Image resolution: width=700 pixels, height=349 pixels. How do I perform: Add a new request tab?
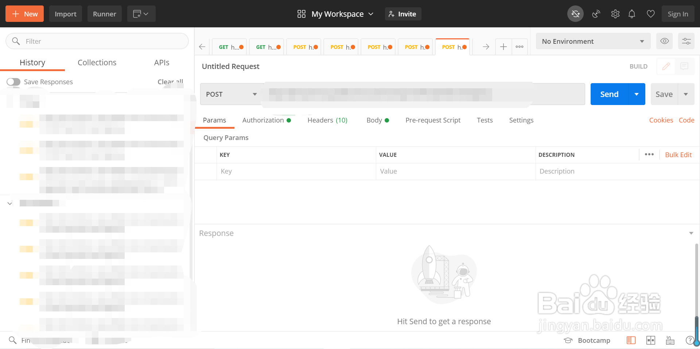coord(503,47)
